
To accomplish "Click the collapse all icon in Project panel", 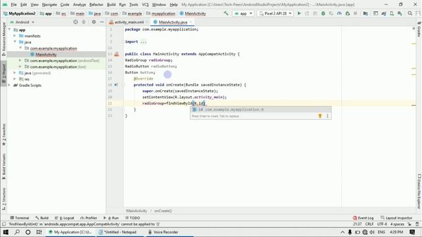I will point(84,22).
